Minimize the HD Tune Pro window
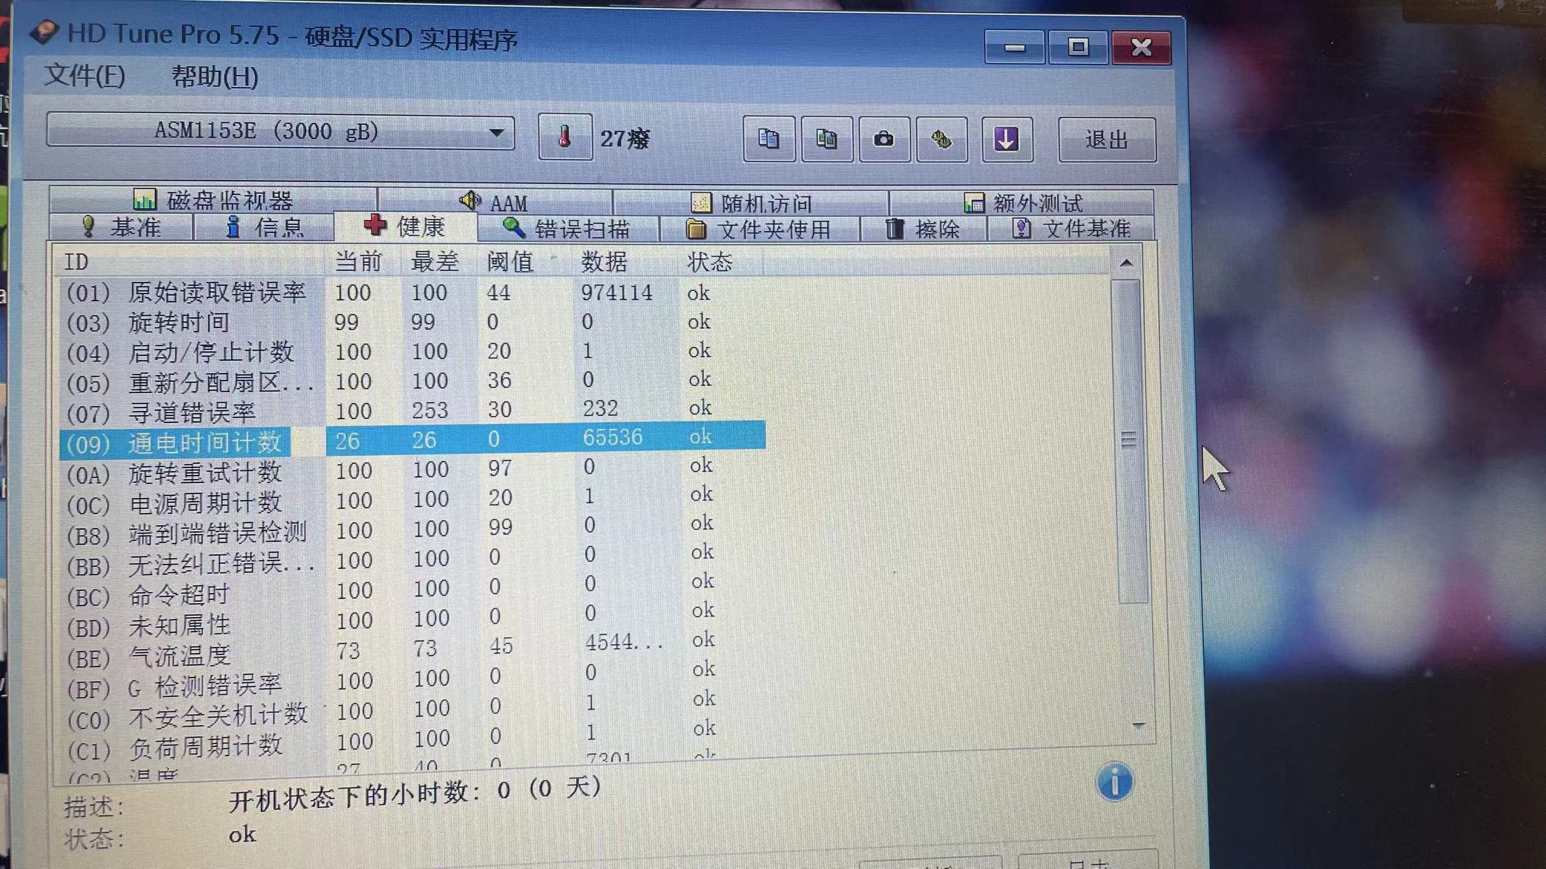Screen dimensions: 1546x869 [1015, 47]
